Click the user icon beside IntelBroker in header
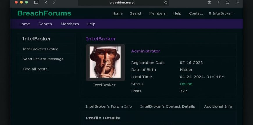Image resolution: width=253 pixels, height=125 pixels. (x=210, y=13)
